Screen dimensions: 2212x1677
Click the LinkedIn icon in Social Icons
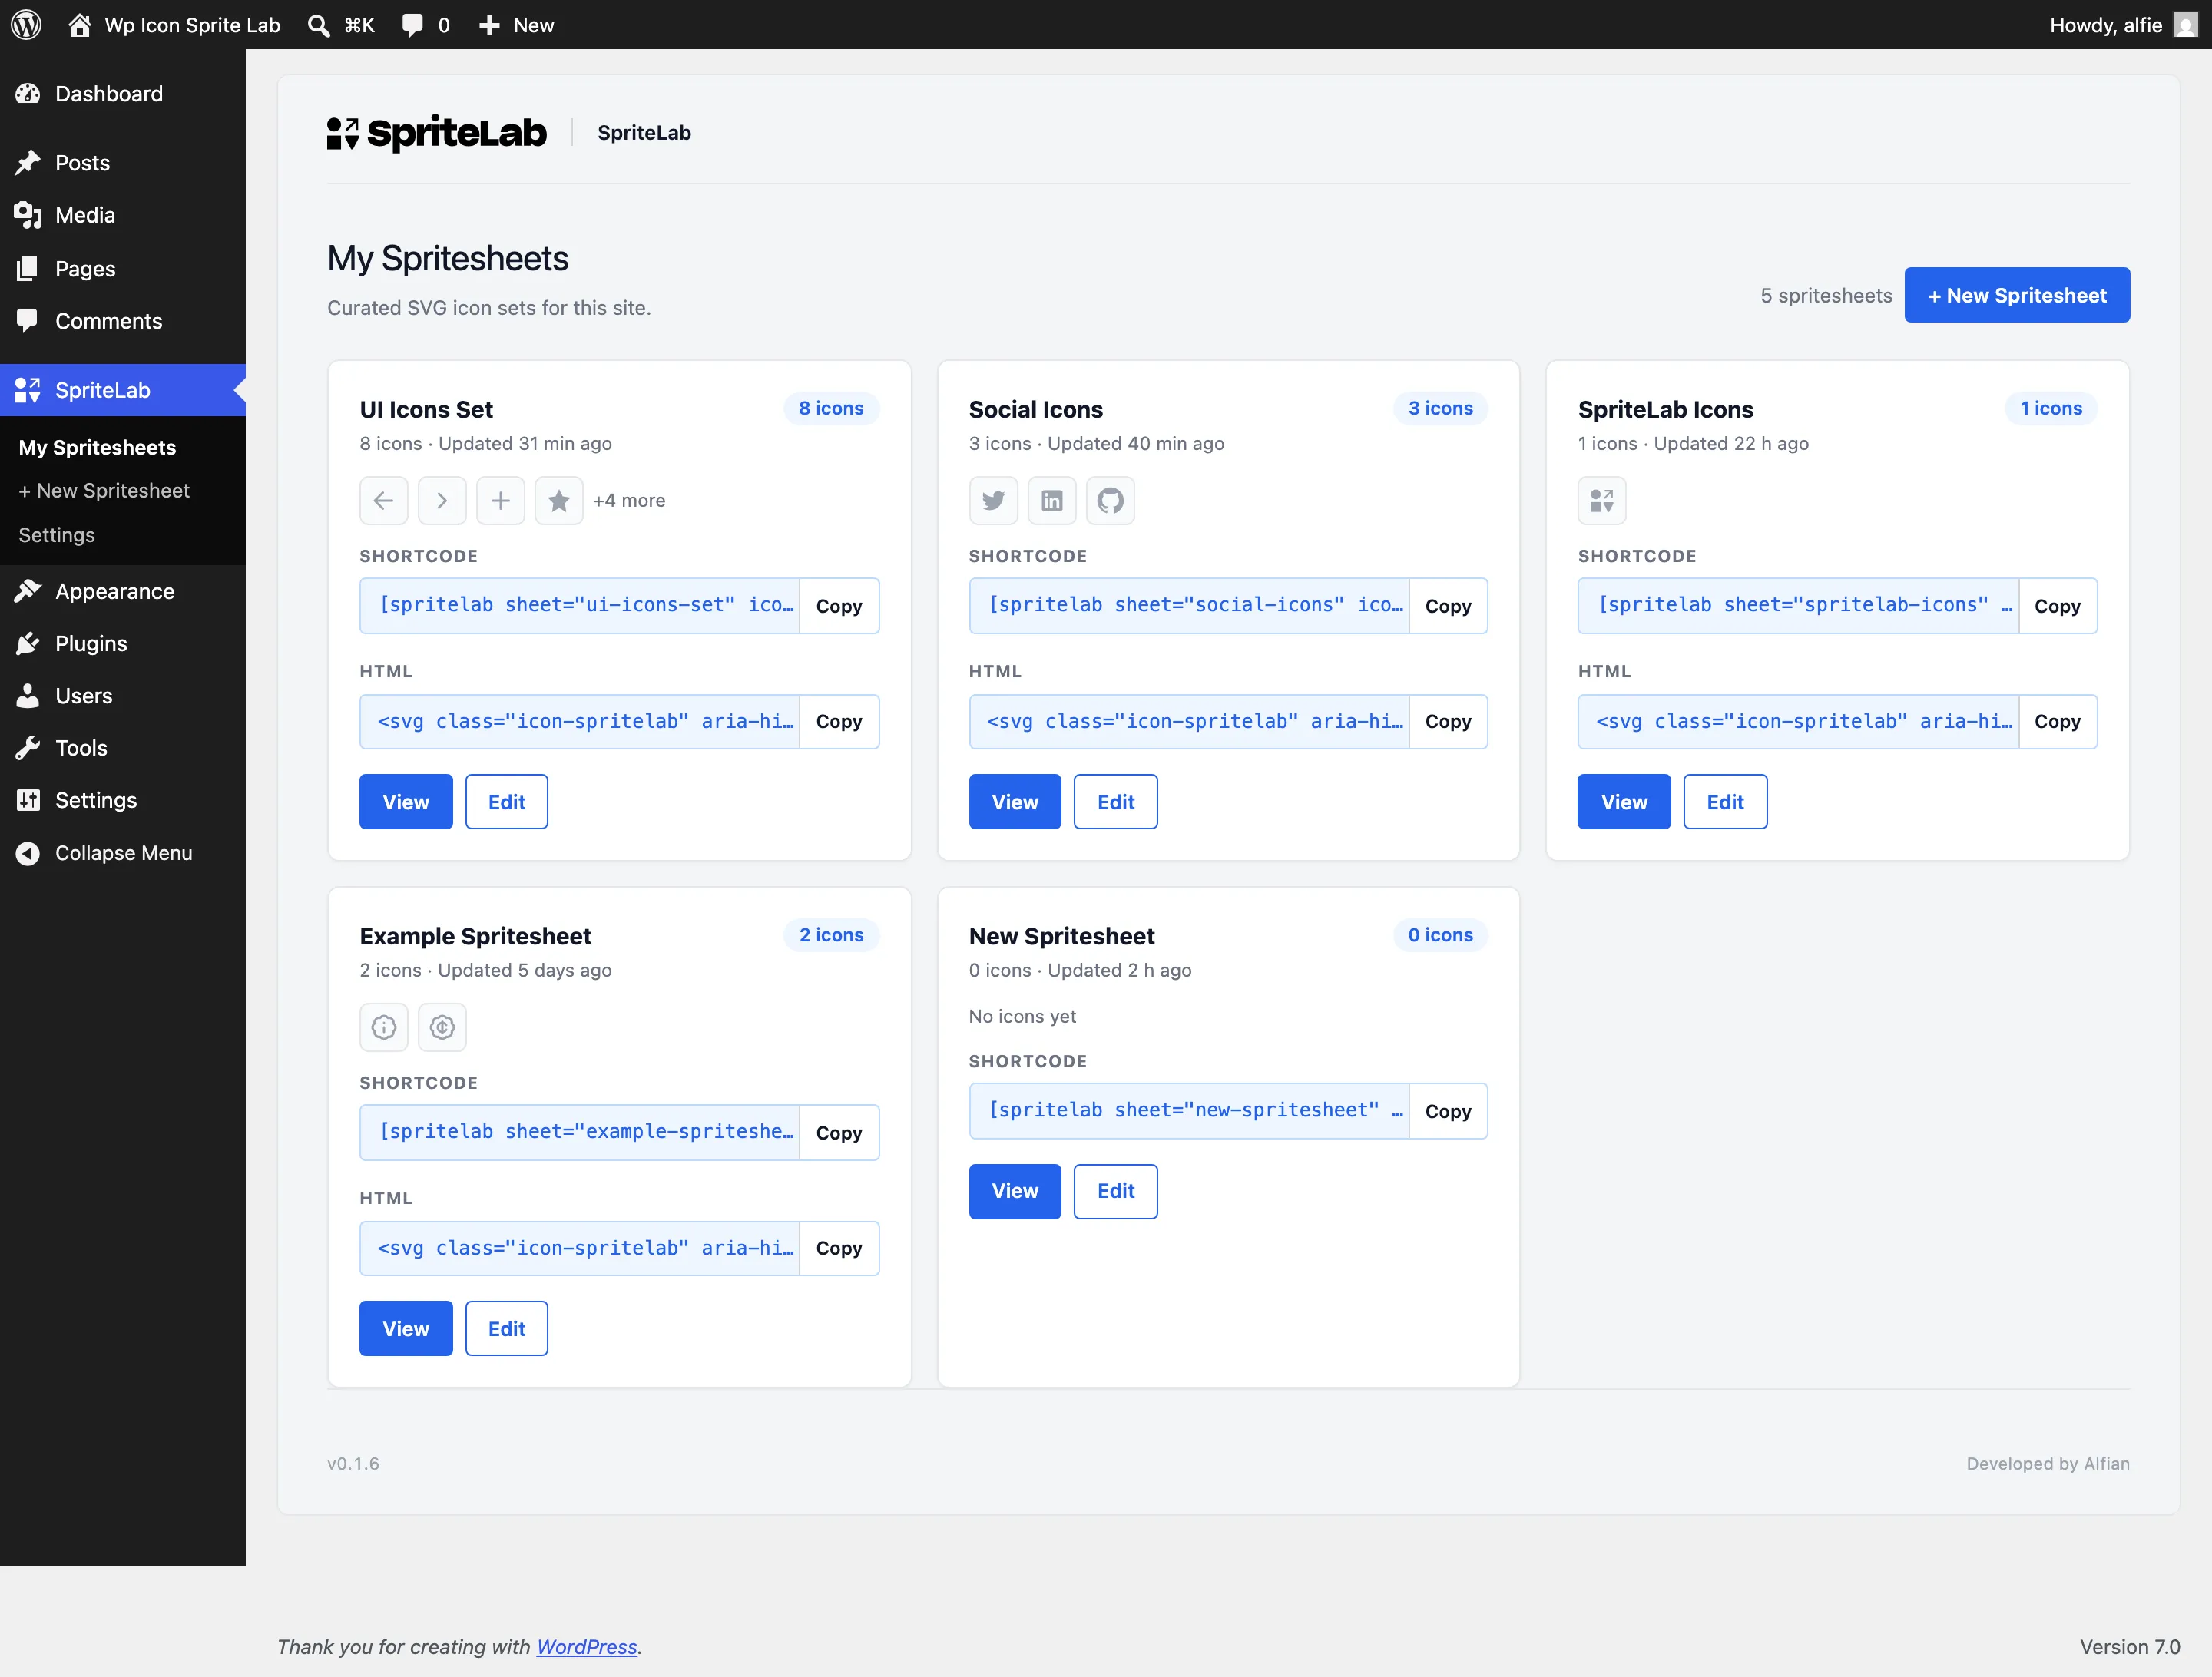tap(1052, 500)
